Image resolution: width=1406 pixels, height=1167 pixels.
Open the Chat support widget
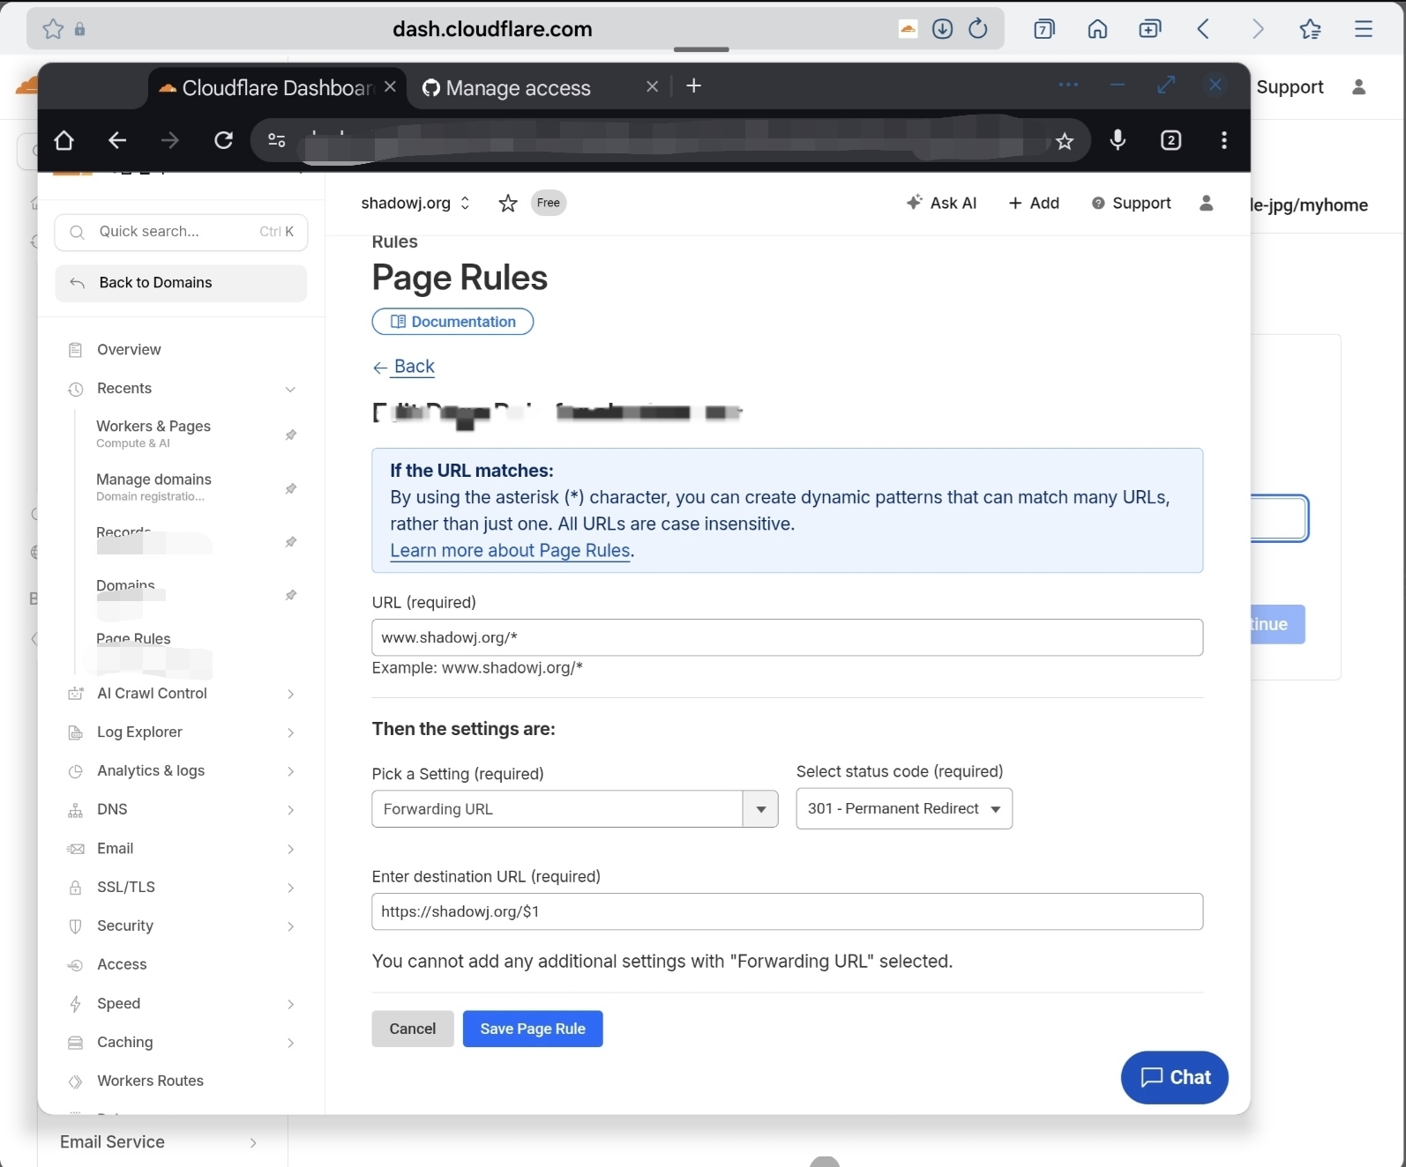click(1174, 1077)
